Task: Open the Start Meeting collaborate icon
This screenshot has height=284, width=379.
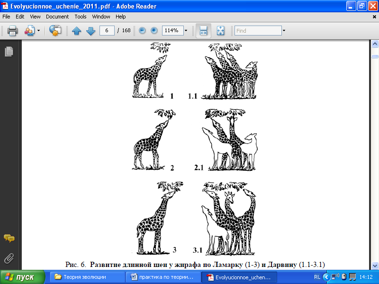Action: (30, 31)
